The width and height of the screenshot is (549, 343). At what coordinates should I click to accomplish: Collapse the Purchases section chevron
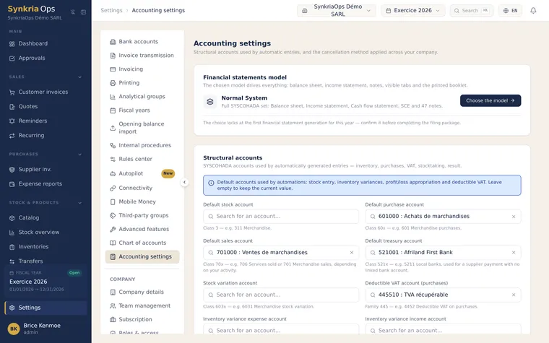80,155
